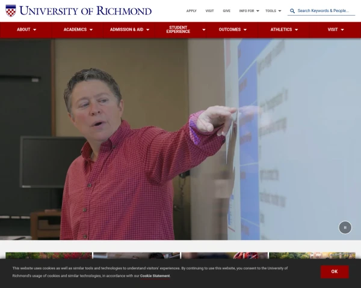Accept cookies with the OK button
The height and width of the screenshot is (288, 361).
(334, 271)
